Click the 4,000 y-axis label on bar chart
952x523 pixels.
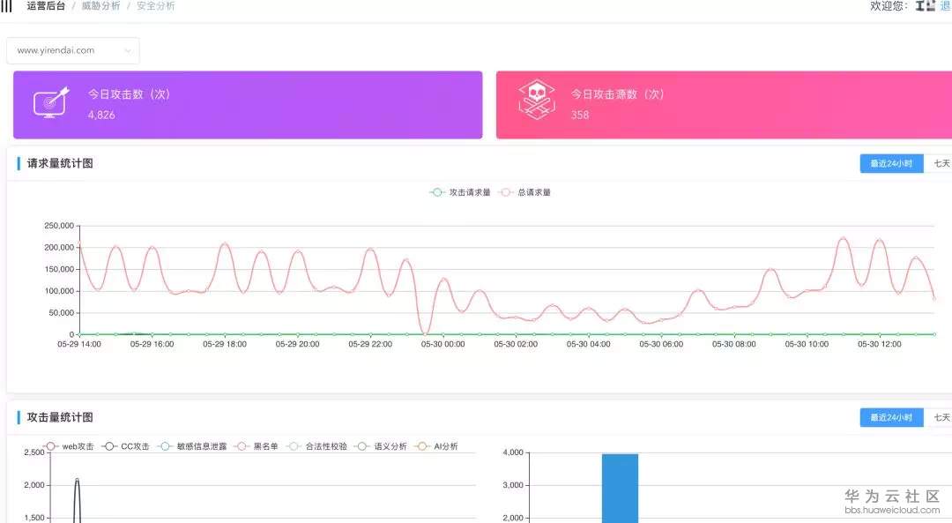coord(513,452)
